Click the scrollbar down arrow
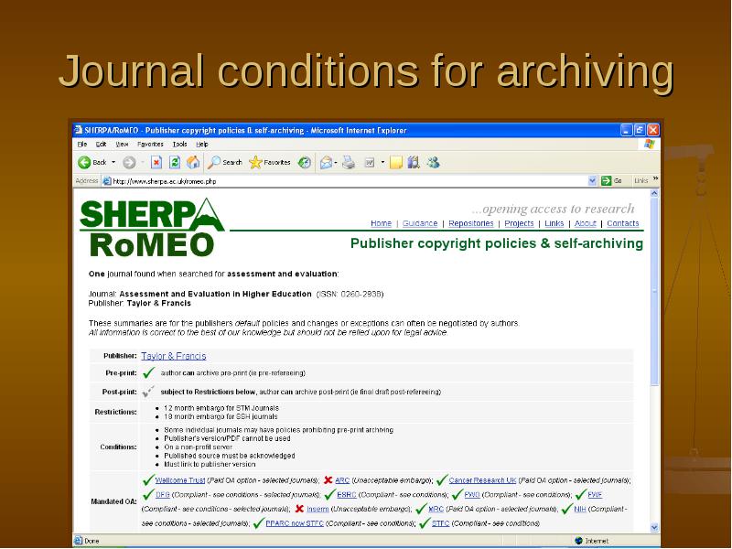 pos(654,528)
